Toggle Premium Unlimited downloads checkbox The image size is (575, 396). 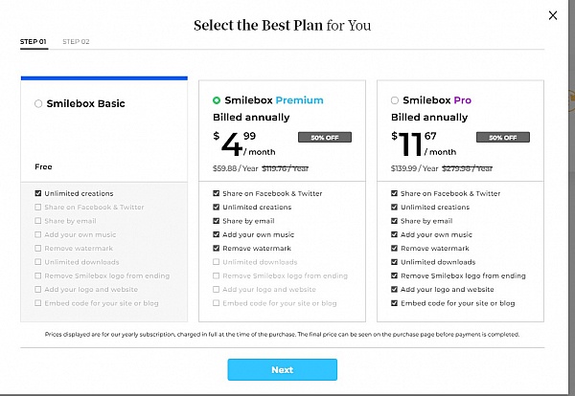coord(217,262)
